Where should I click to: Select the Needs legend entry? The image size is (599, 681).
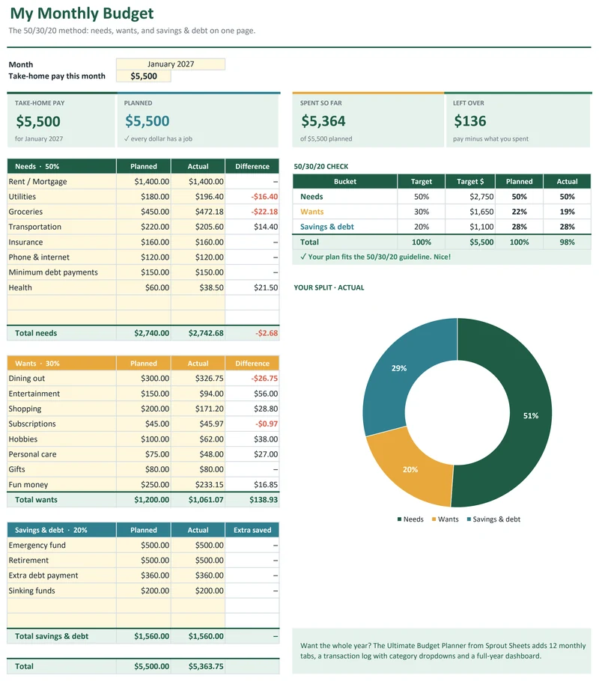tap(410, 519)
